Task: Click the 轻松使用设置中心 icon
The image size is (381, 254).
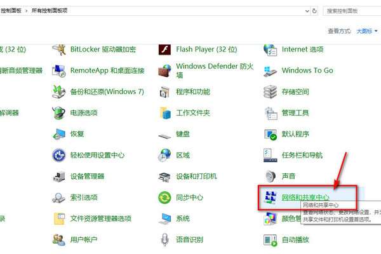Action: 59,155
